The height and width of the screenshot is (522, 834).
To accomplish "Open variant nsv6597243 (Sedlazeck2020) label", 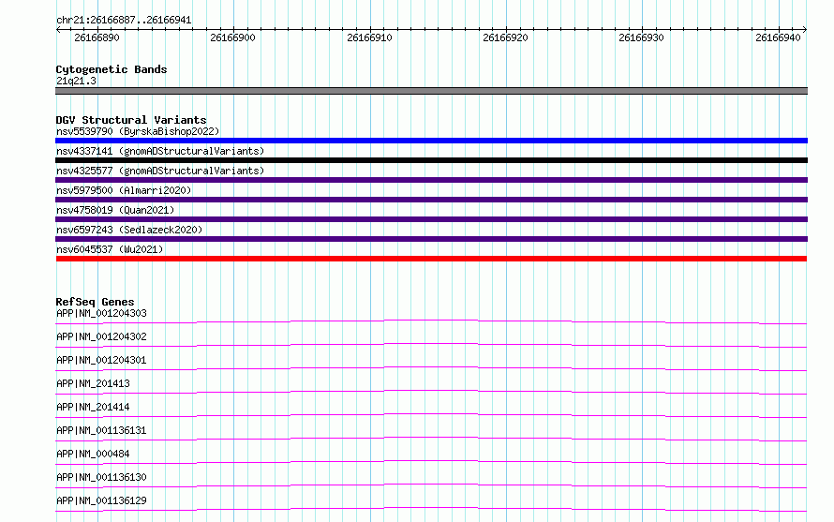I will tap(129, 230).
